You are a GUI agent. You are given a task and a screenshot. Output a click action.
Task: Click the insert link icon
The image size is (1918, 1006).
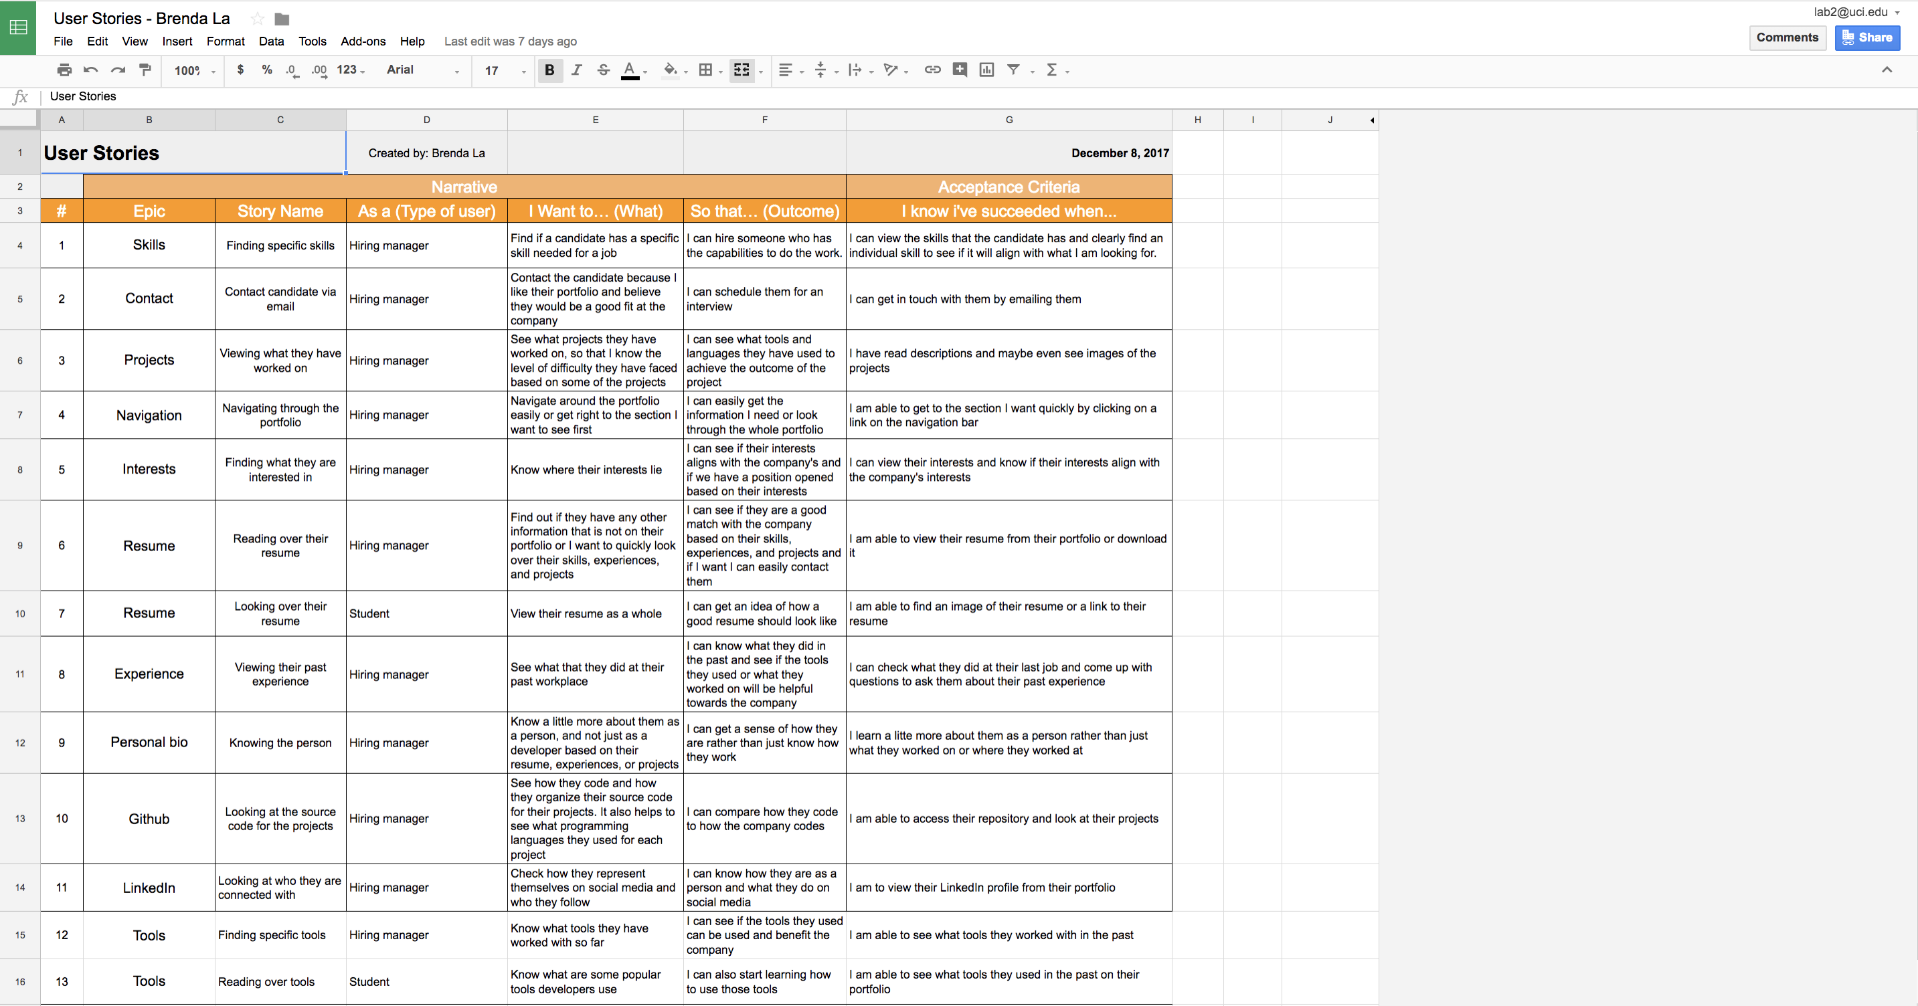click(x=932, y=70)
